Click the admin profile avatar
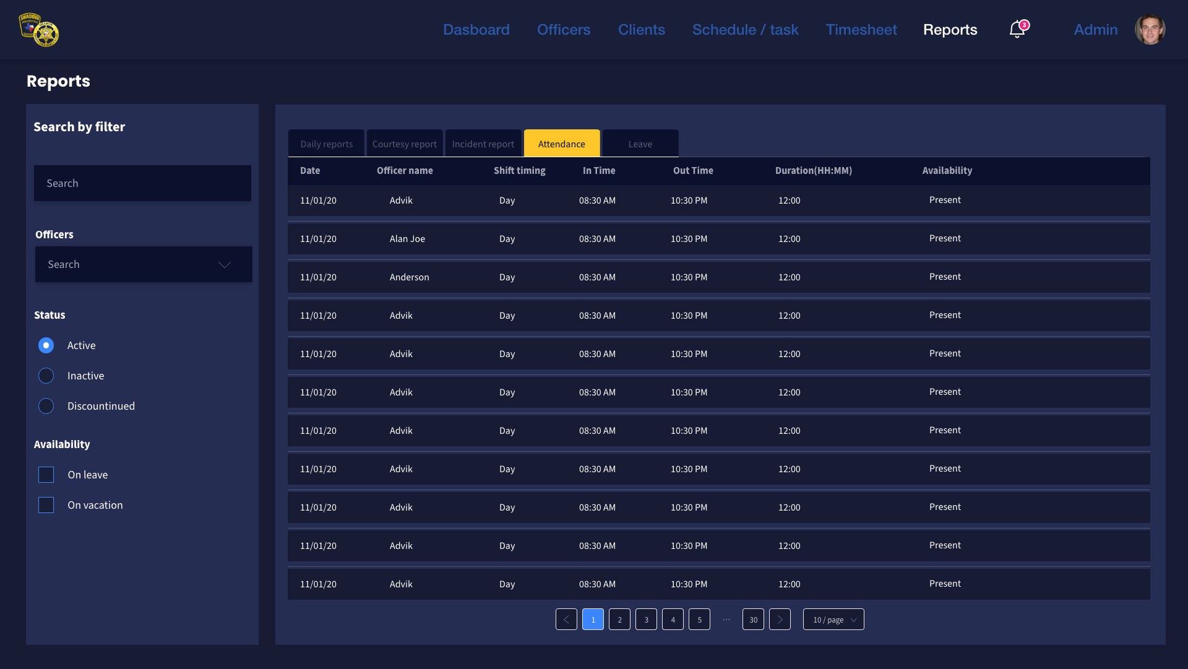The image size is (1188, 669). coord(1150,29)
